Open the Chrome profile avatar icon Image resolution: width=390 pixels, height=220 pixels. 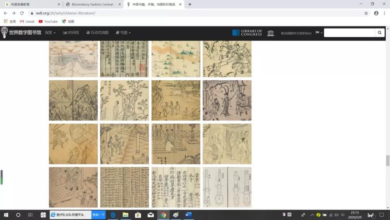pos(376,13)
